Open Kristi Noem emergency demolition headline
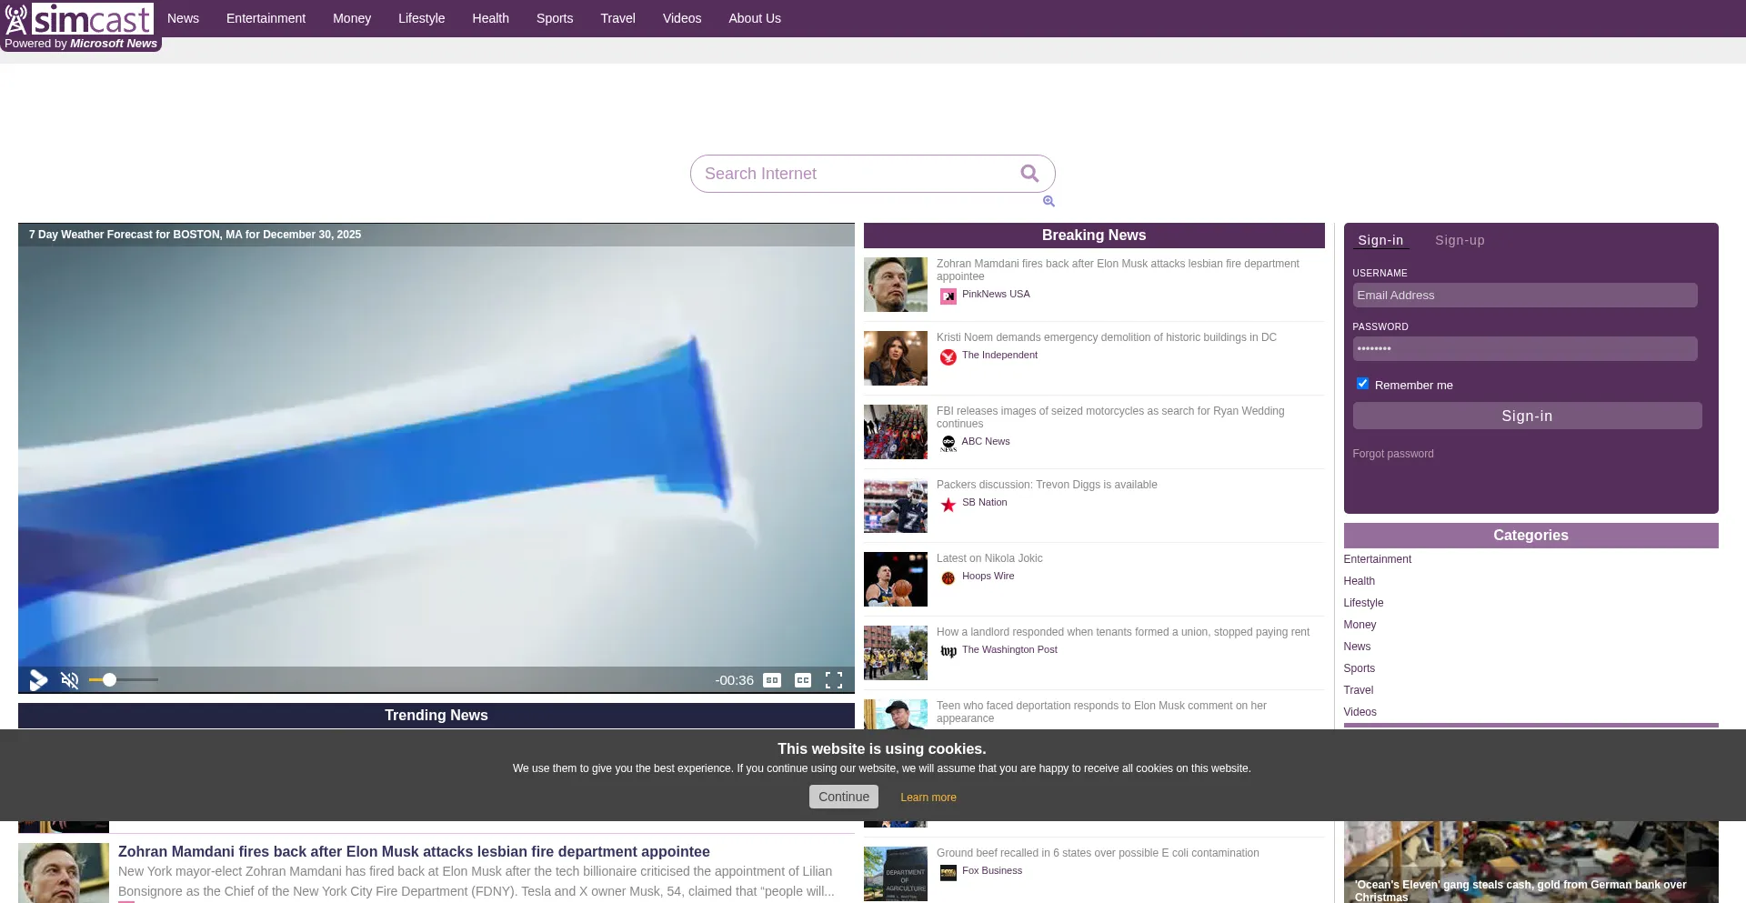The image size is (1746, 903). pyautogui.click(x=1107, y=337)
